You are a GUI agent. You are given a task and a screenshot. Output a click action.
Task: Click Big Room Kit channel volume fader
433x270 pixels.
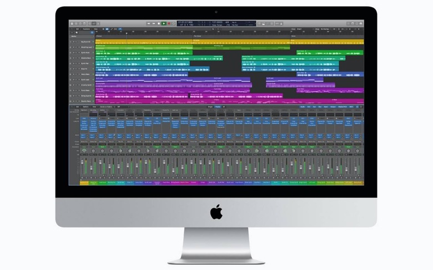(x=82, y=162)
